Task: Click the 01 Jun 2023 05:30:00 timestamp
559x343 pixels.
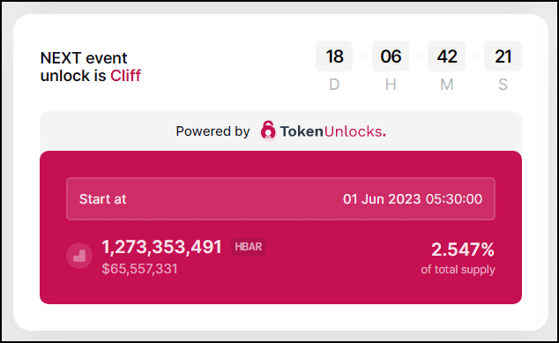Action: click(413, 199)
